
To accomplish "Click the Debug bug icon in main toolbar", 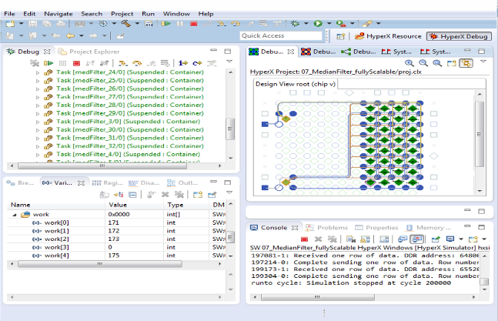I will (295, 24).
